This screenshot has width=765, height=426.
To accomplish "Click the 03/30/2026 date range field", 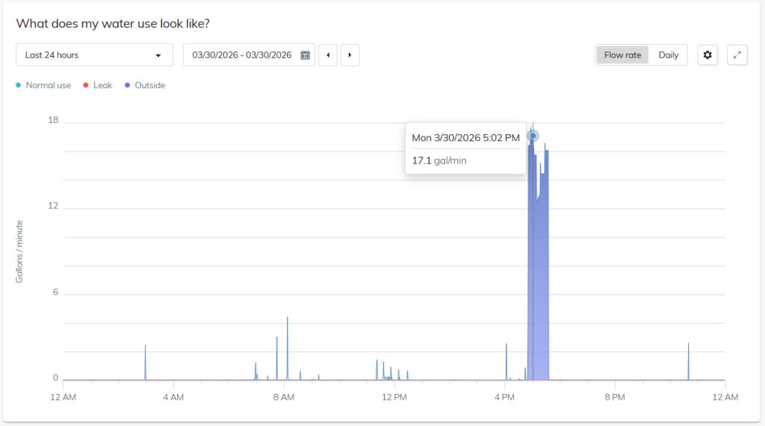I will click(x=249, y=55).
